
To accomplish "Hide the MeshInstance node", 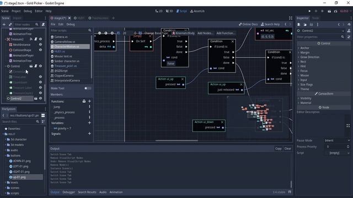I will point(40,45).
